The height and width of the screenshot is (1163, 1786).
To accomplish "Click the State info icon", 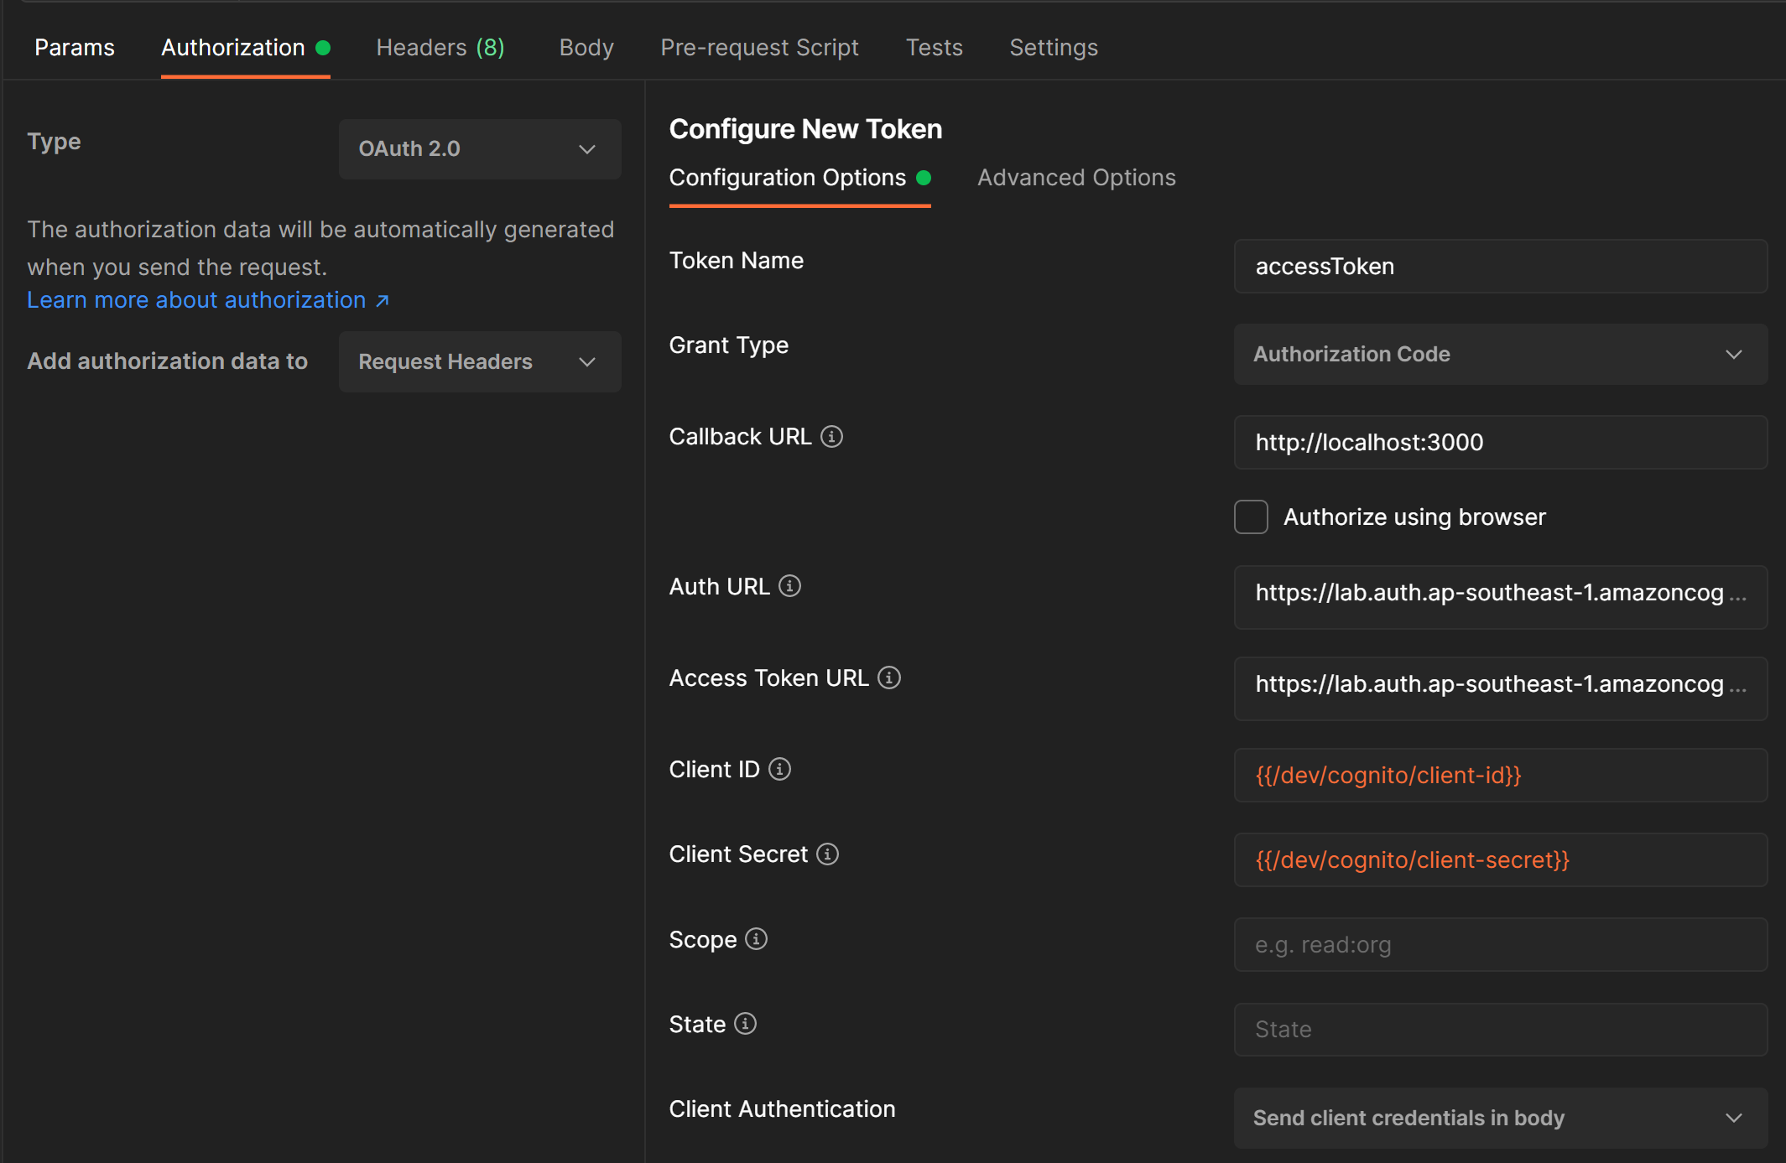I will pos(745,1024).
